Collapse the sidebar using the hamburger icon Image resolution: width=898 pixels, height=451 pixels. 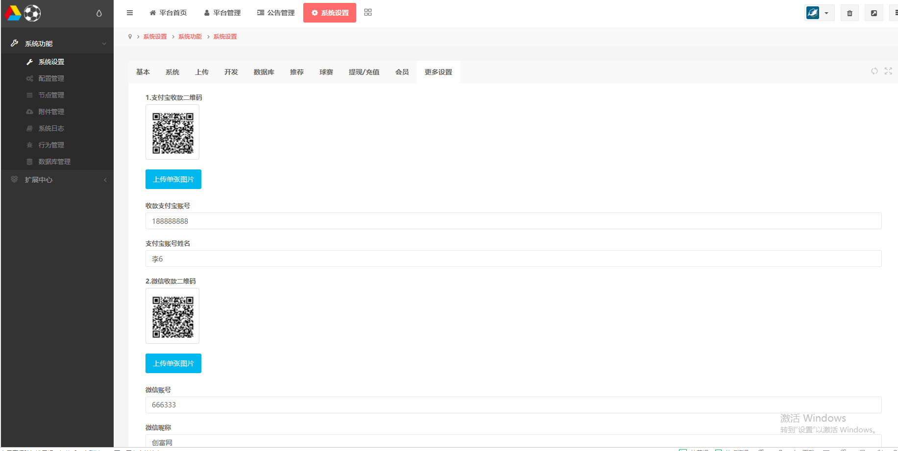pyautogui.click(x=129, y=13)
